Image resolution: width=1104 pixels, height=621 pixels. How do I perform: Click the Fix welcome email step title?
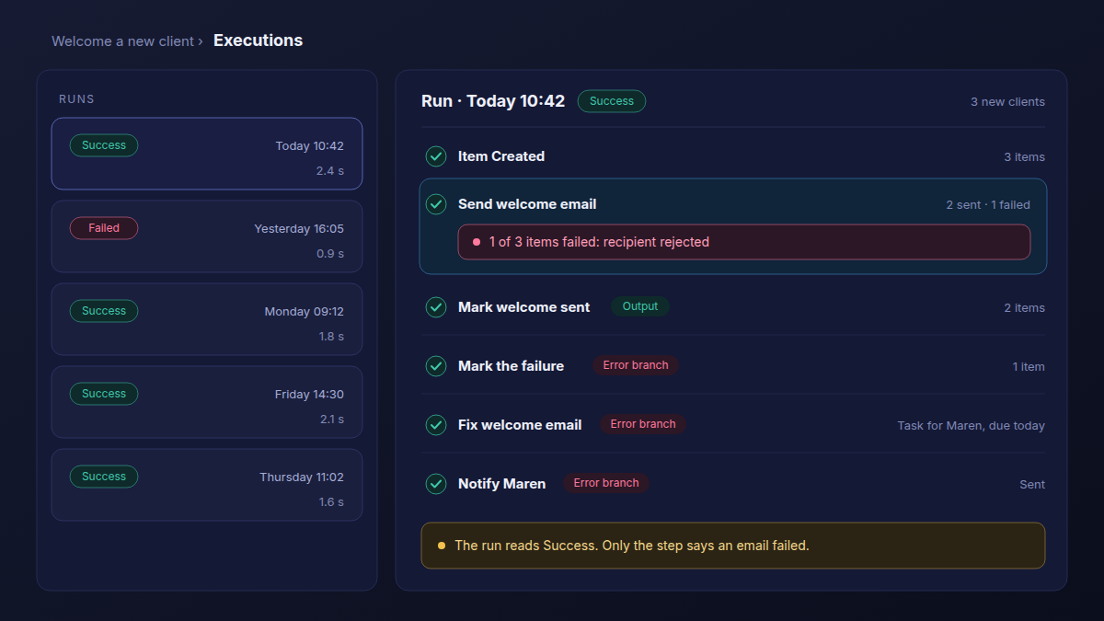pyautogui.click(x=520, y=425)
